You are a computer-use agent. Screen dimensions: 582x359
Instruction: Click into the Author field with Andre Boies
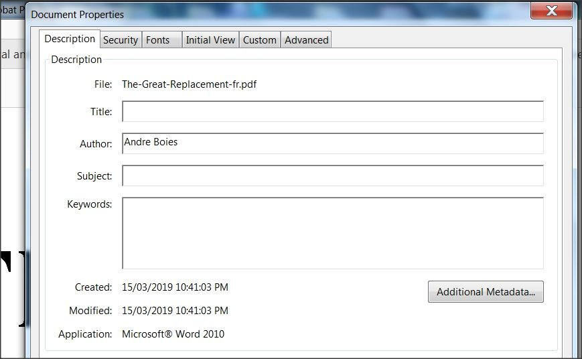[x=333, y=143]
